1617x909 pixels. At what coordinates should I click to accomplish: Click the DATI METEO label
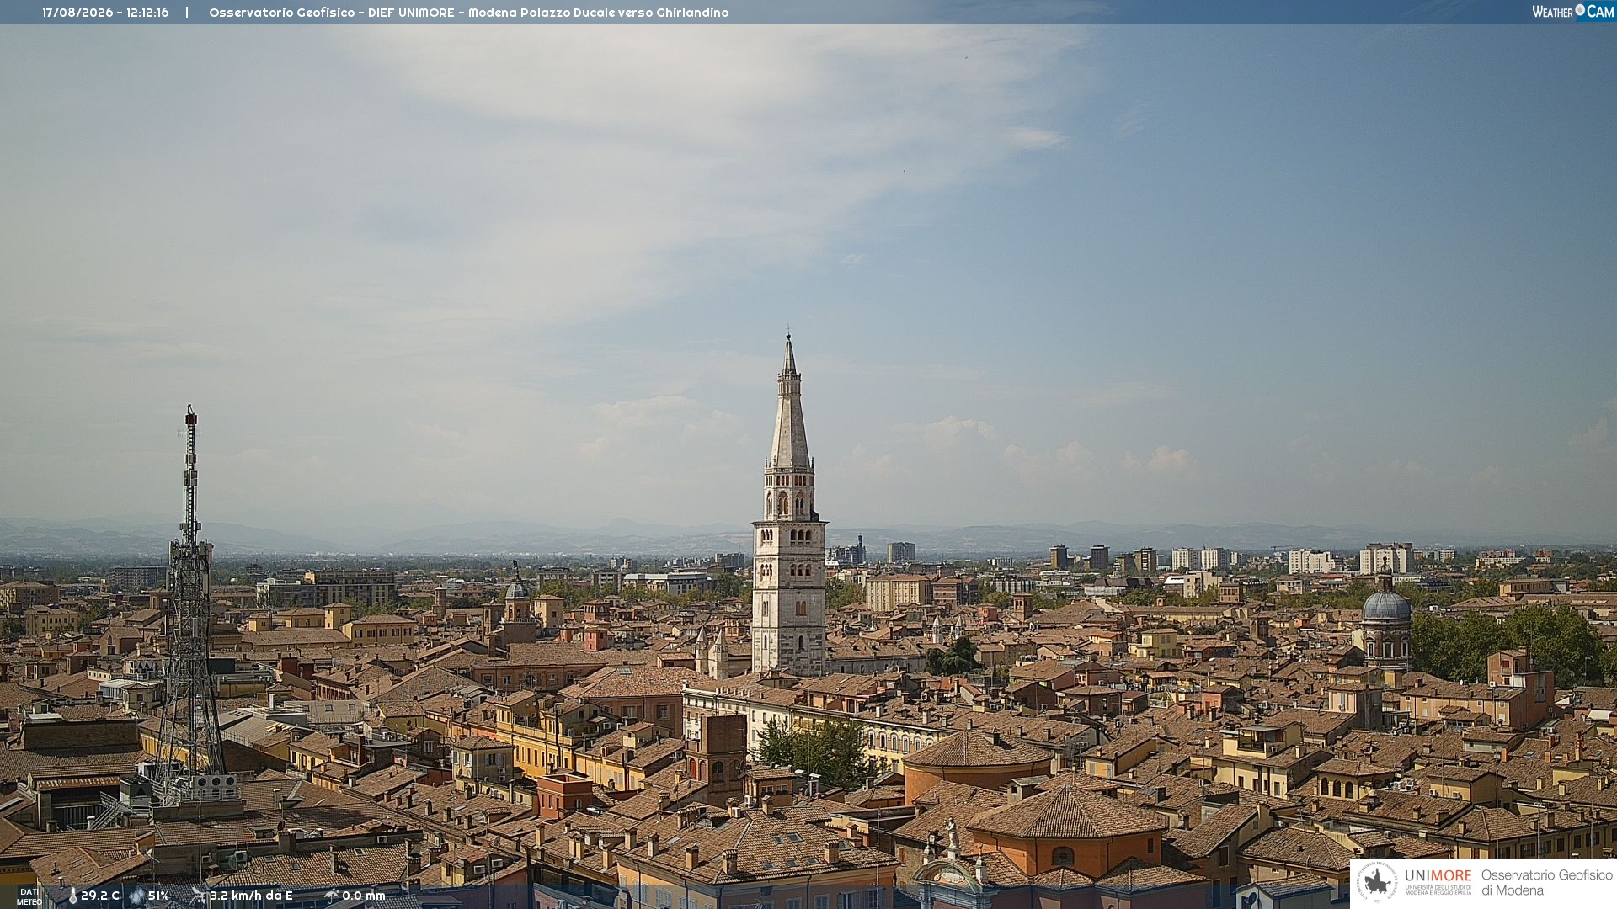coord(29,896)
